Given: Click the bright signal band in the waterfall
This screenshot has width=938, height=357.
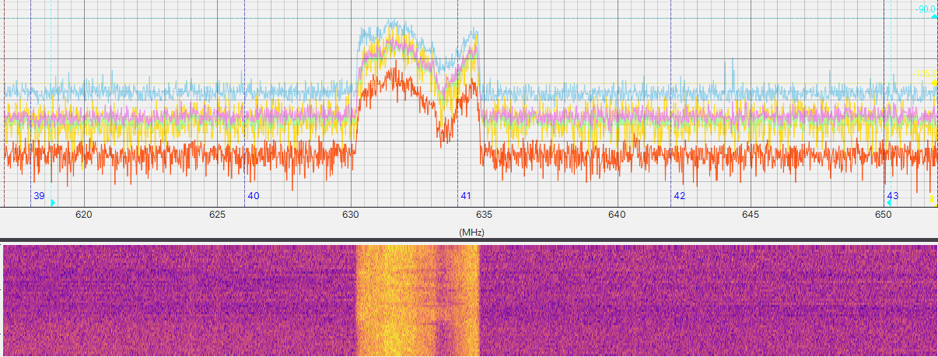Looking at the screenshot, I should coord(418,300).
